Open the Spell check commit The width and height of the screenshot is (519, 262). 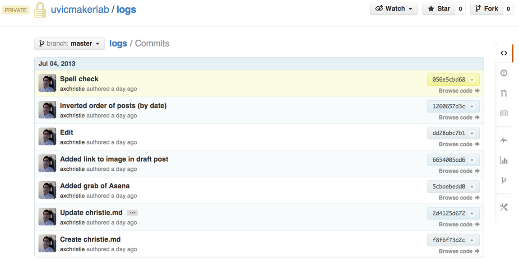[x=79, y=79]
